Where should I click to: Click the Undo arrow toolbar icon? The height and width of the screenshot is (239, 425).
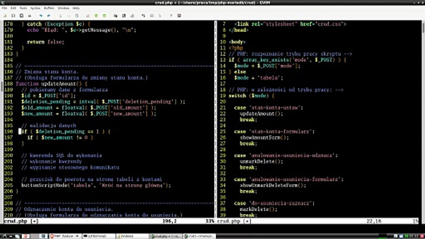41,16
